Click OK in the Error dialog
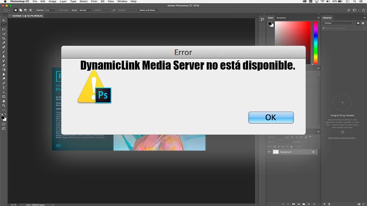The width and height of the screenshot is (367, 206). (271, 118)
